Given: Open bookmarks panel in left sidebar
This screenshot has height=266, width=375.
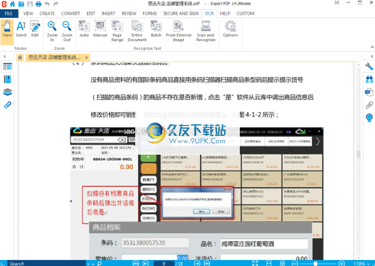Looking at the screenshot, I should [7, 79].
